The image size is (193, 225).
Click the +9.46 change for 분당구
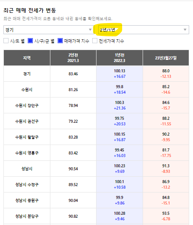coord(120,219)
